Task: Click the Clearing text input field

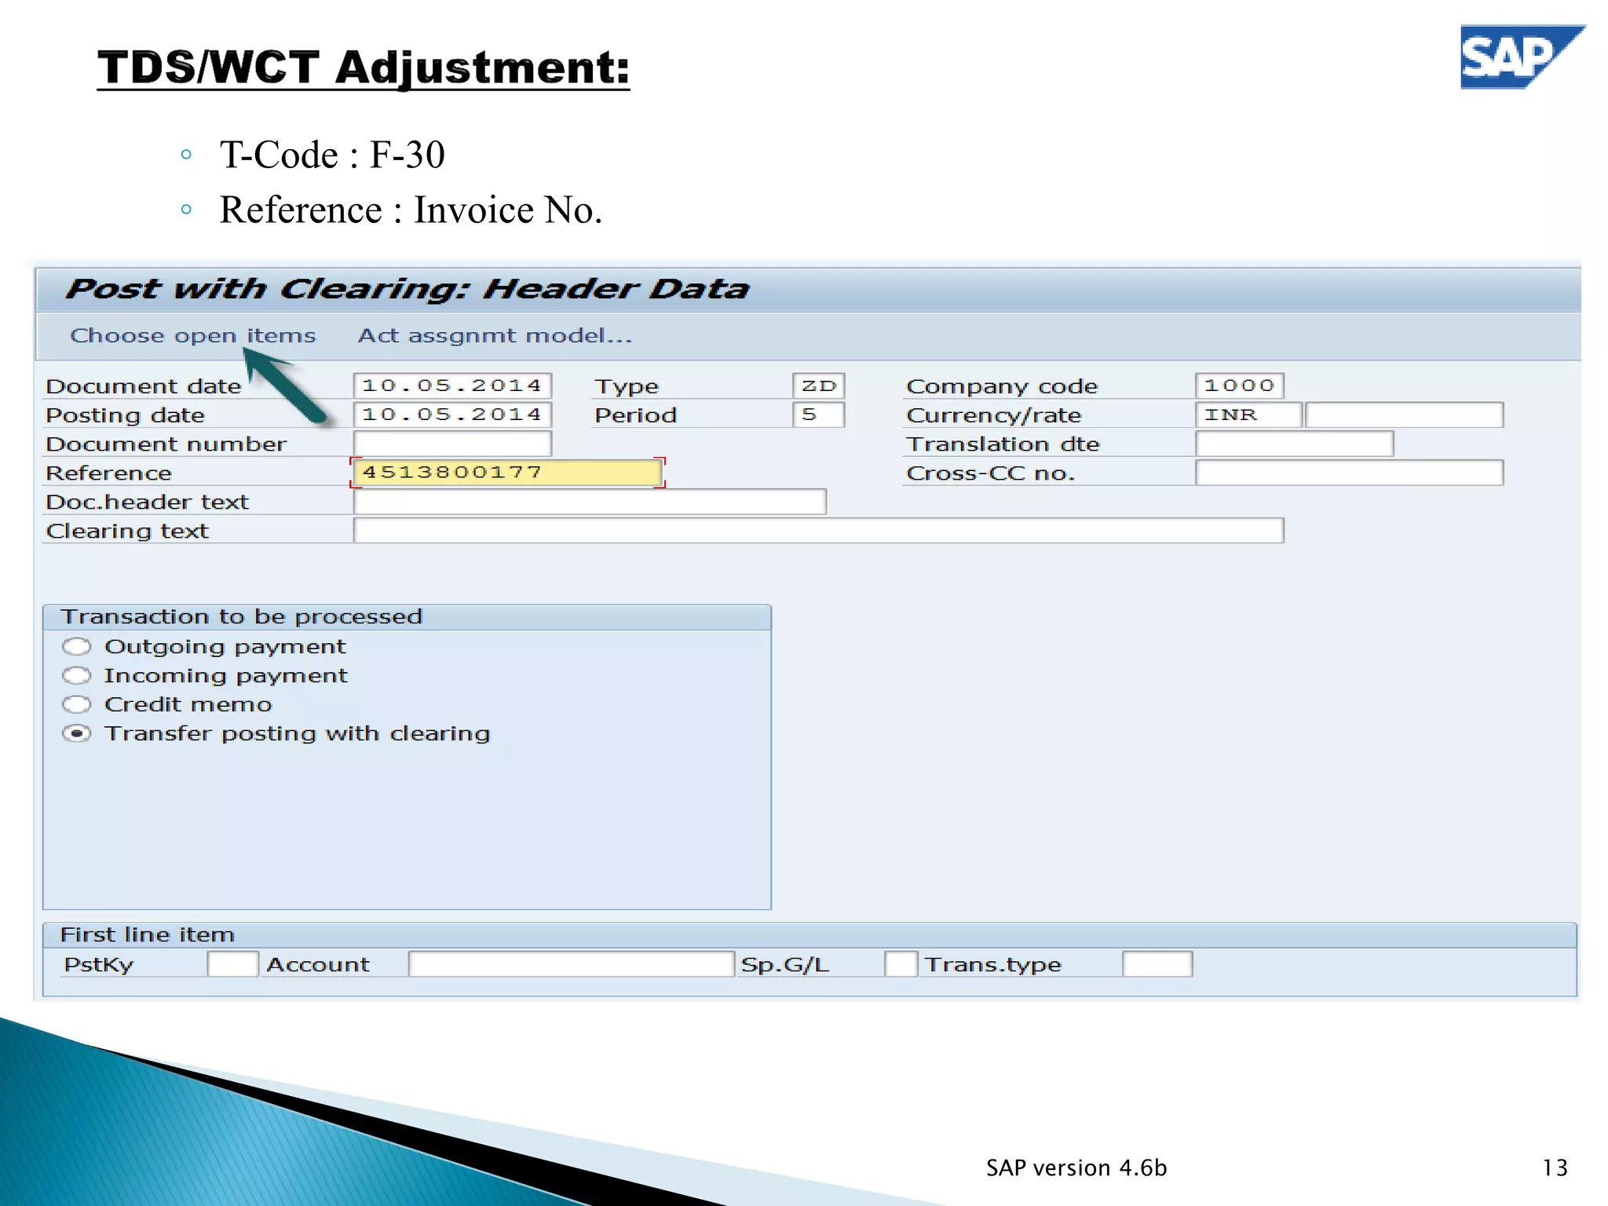Action: [818, 531]
